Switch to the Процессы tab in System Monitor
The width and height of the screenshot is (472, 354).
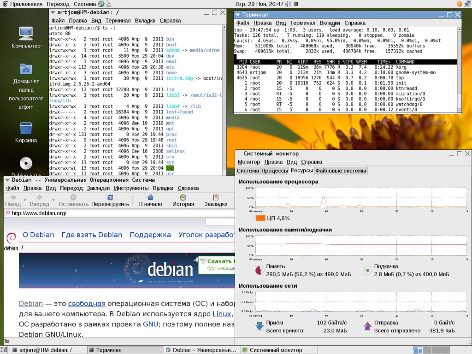point(275,171)
